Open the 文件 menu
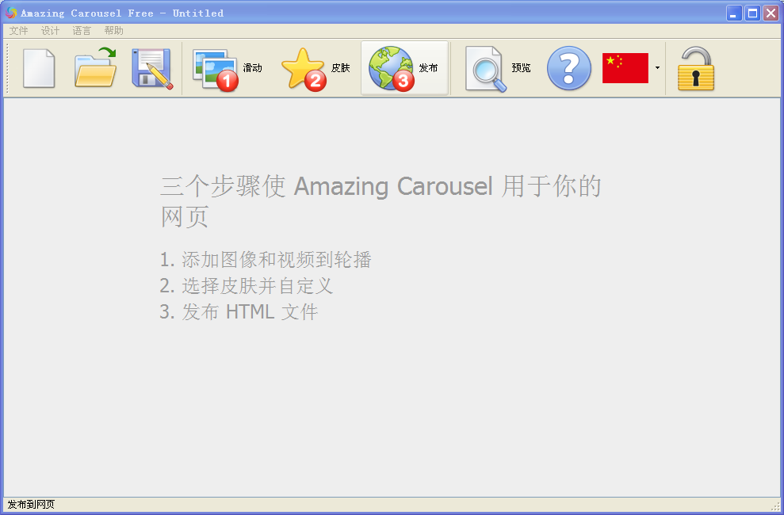 (x=18, y=30)
